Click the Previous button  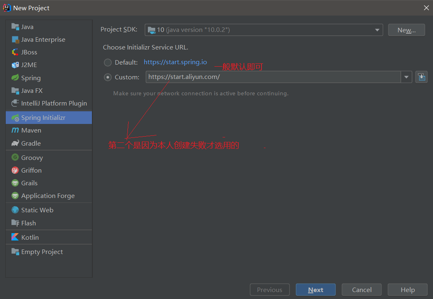point(270,290)
